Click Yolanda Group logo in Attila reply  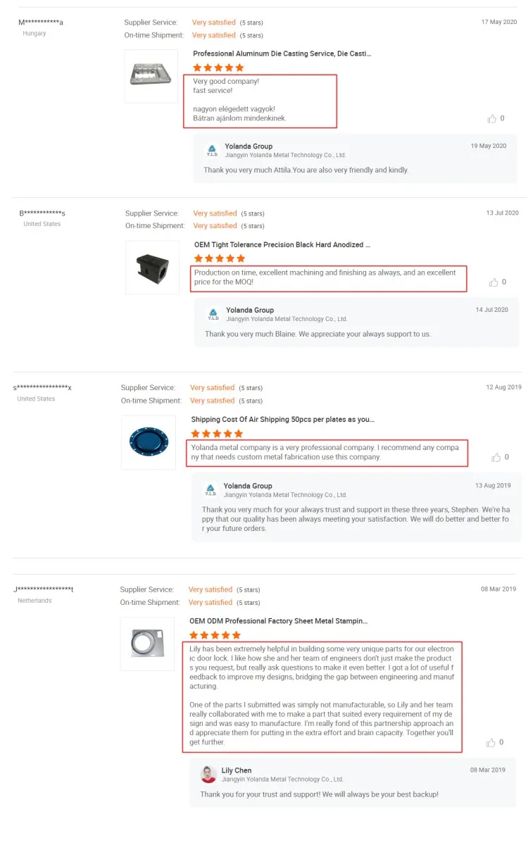click(x=211, y=151)
